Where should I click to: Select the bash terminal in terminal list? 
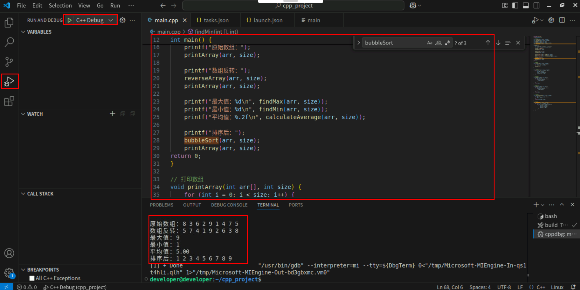point(551,216)
